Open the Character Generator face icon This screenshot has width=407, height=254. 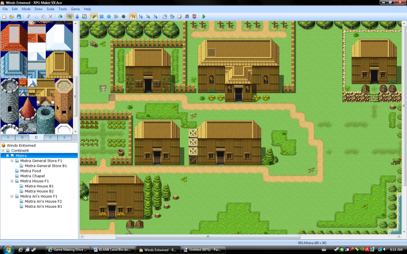point(194,16)
